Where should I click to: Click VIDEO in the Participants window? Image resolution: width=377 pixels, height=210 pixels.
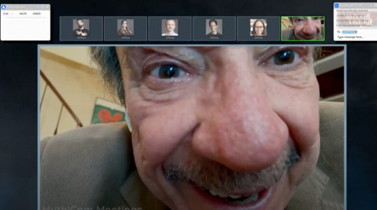tap(37, 14)
